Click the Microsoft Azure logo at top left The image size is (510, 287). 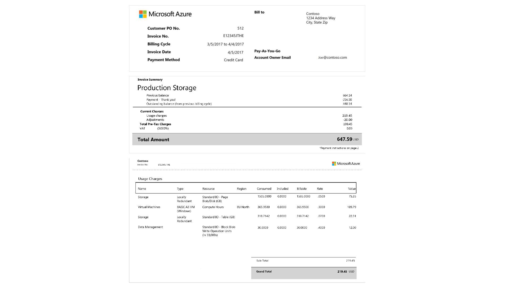pyautogui.click(x=165, y=14)
